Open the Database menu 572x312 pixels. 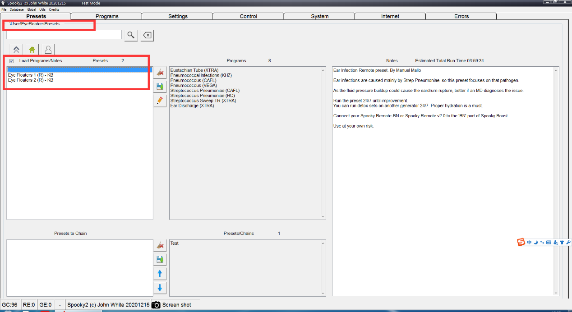(17, 9)
